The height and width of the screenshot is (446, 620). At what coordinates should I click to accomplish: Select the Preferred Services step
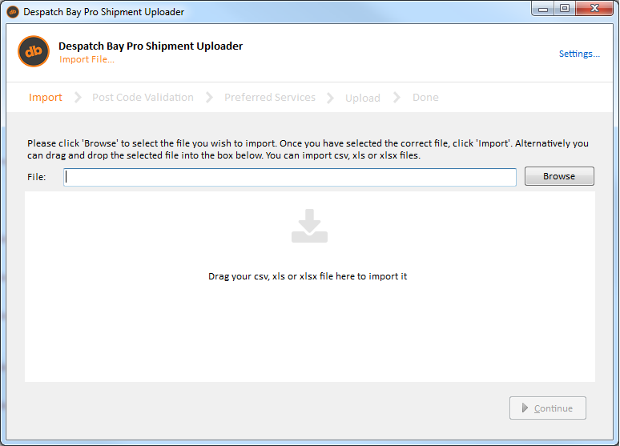point(270,97)
